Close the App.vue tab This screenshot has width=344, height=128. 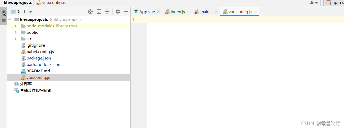point(158,12)
